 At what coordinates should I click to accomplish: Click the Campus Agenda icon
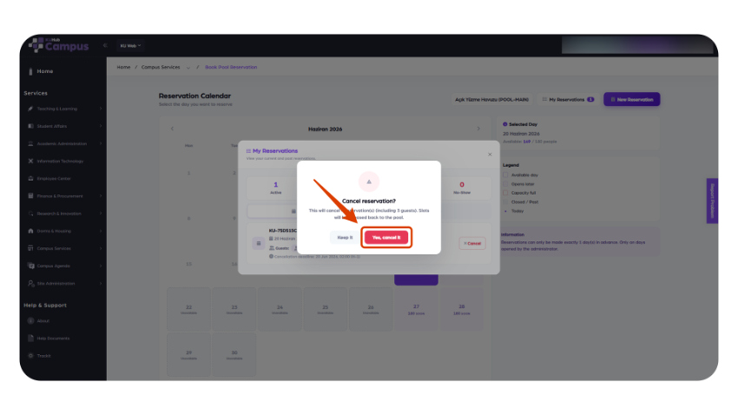point(31,266)
